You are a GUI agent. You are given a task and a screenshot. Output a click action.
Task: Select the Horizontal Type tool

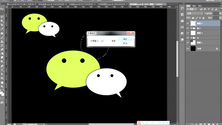point(2,70)
